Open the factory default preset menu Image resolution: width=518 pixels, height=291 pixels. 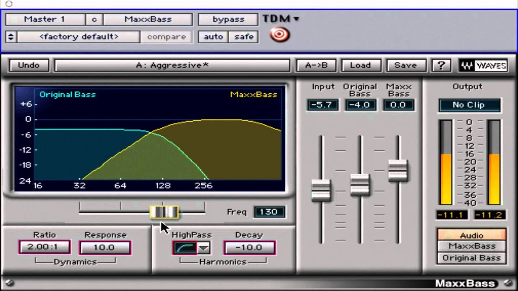79,37
